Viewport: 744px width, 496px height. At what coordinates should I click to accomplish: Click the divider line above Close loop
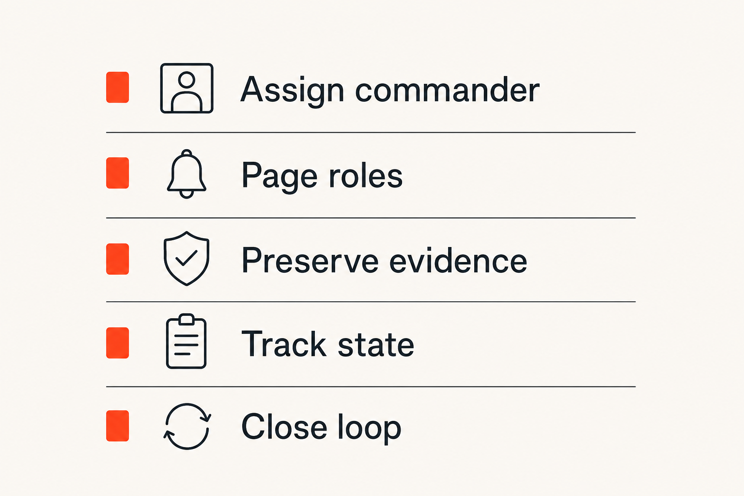pos(371,387)
